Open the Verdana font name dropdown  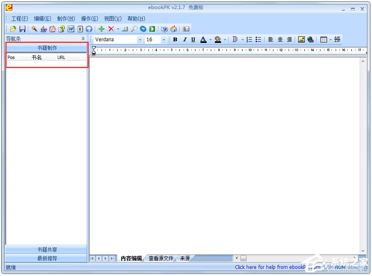pos(140,40)
